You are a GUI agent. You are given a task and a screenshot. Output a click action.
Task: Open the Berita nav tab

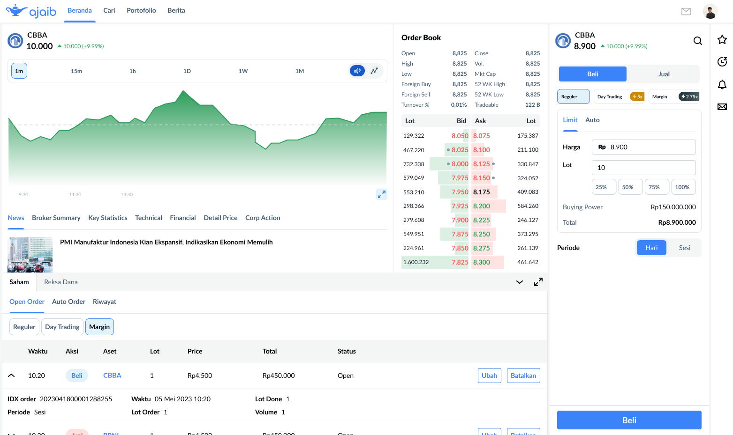coord(176,10)
